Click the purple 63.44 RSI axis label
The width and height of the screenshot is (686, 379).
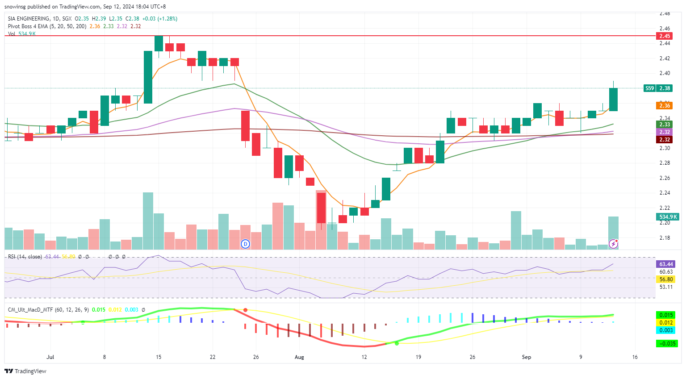coord(665,264)
